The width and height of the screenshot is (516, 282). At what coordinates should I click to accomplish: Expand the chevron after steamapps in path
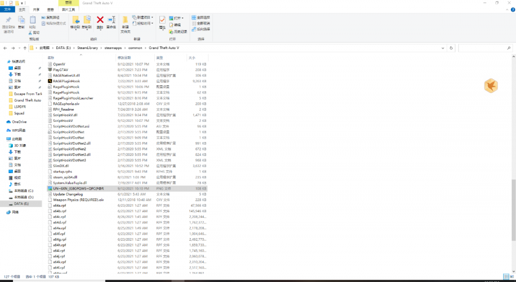[x=125, y=48]
